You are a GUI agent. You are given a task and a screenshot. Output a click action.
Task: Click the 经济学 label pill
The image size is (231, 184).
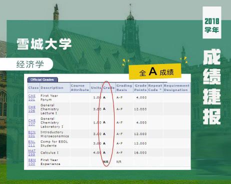pyautogui.click(x=26, y=64)
